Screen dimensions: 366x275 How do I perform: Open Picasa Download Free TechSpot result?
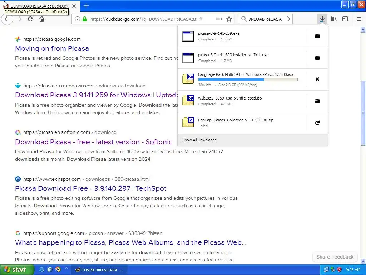pyautogui.click(x=90, y=188)
